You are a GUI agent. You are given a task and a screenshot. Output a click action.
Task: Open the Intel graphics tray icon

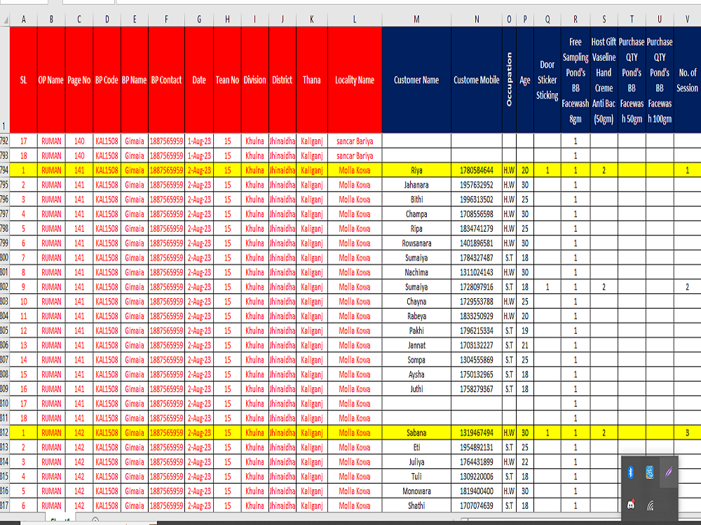pos(650,472)
